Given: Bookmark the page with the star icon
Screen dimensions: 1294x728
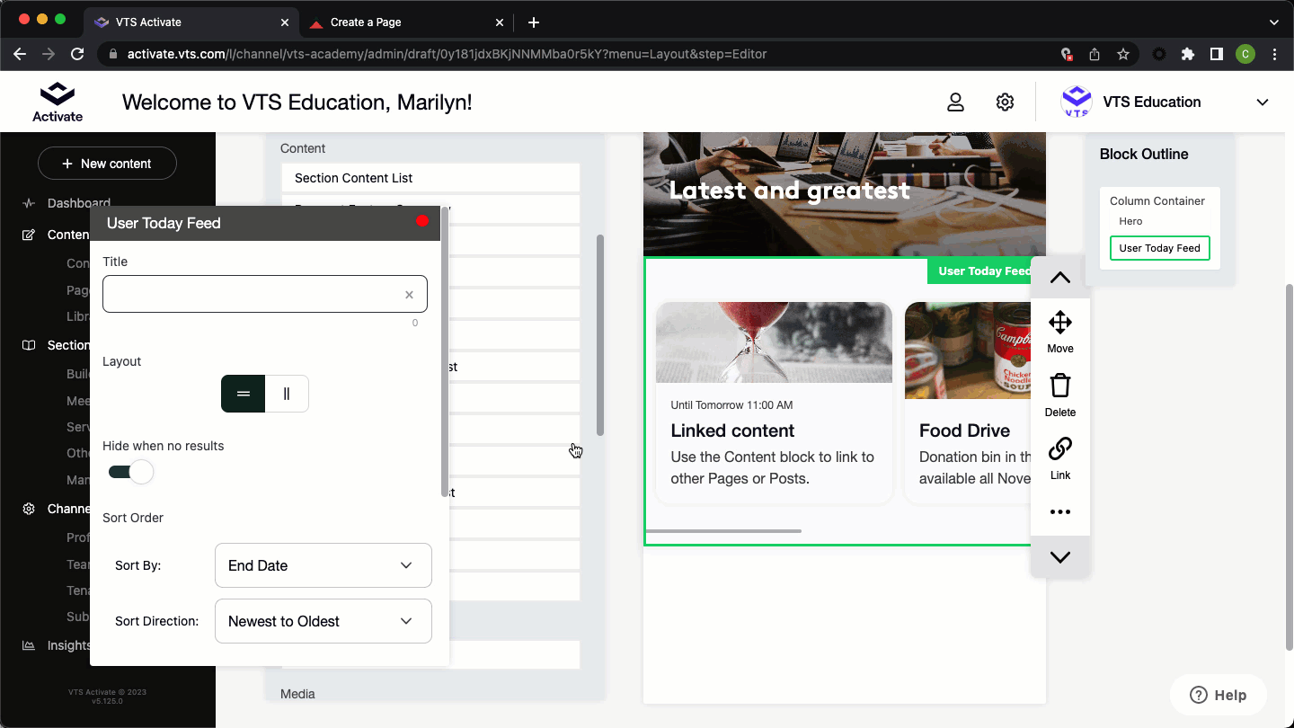Looking at the screenshot, I should click(x=1123, y=54).
